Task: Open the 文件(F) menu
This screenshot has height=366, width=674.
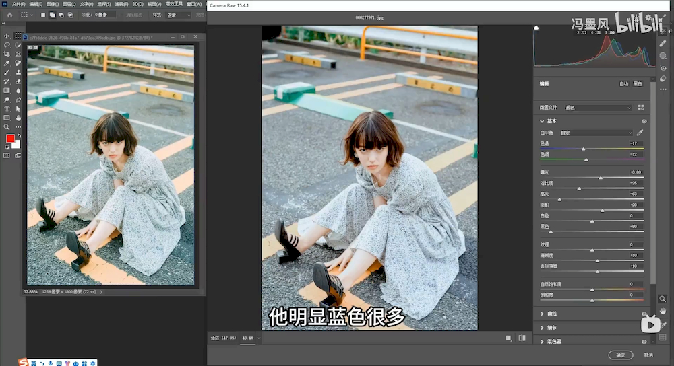Action: 18,4
